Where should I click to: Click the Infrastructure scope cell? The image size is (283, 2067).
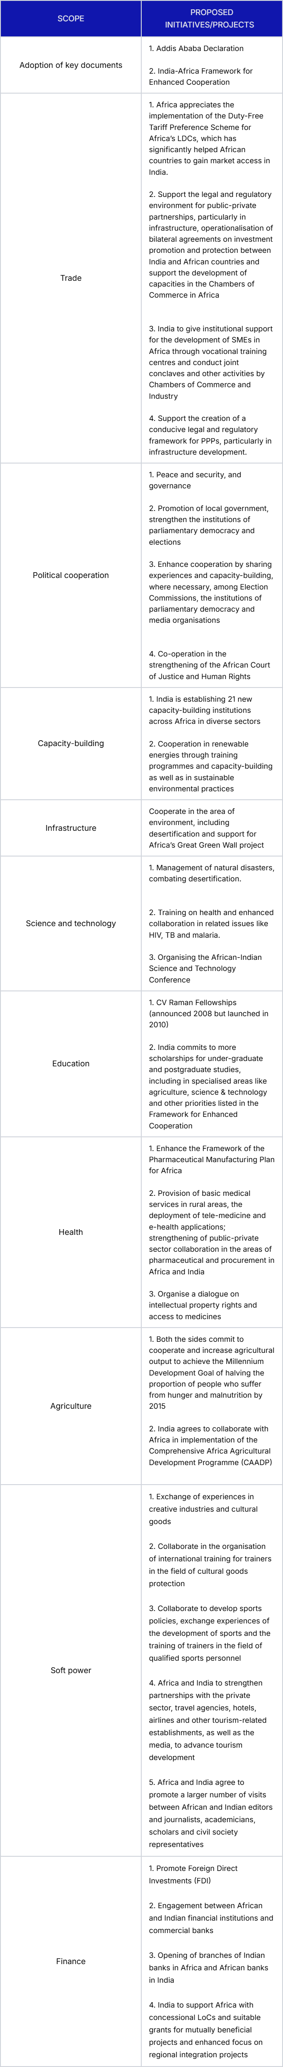coord(70,828)
